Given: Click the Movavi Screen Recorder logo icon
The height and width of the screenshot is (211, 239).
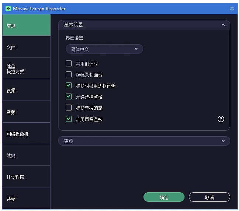Looking at the screenshot, I should coord(8,8).
